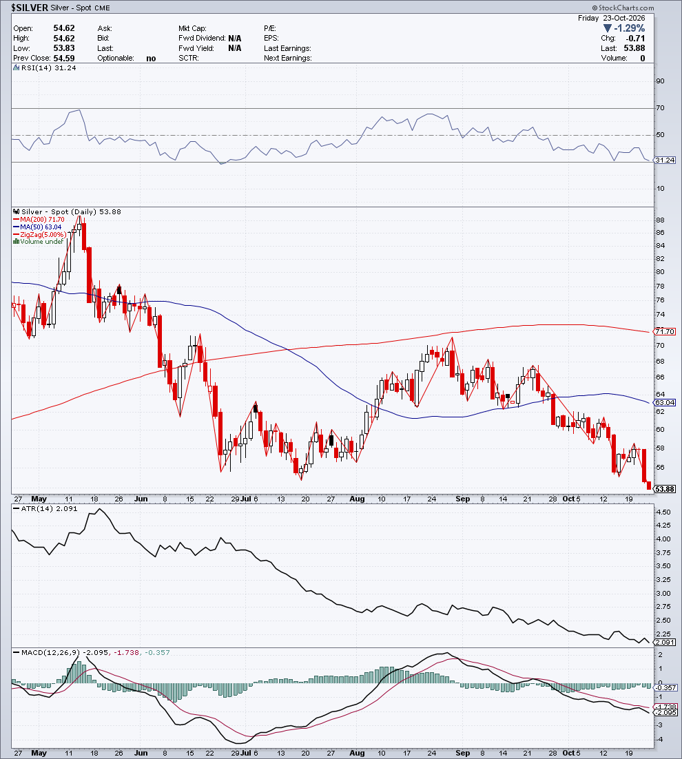Click the red -1.738 MACD signal legend value
682x759 pixels.
[126, 652]
